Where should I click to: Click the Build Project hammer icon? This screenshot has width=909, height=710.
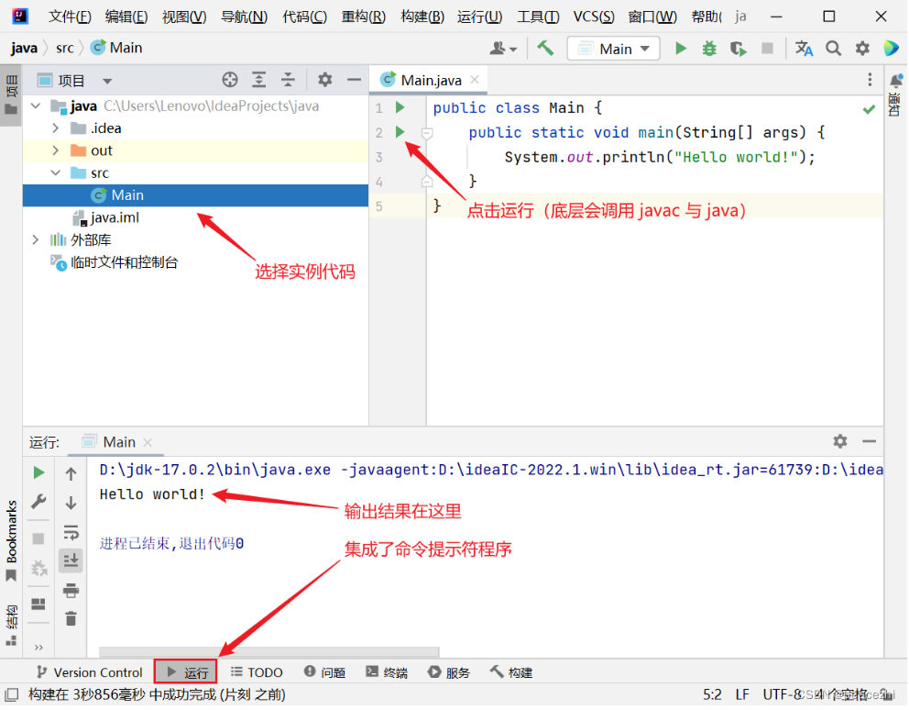tap(545, 49)
